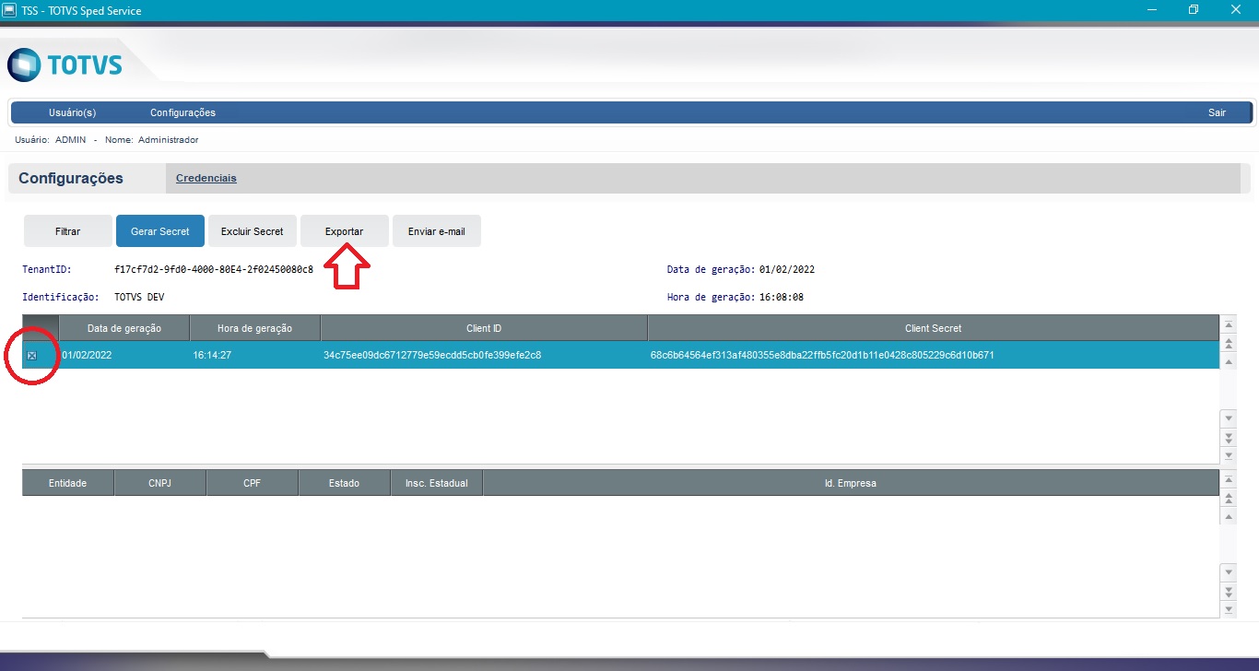Select the Client Secret value starting 68c6b64564

point(822,355)
